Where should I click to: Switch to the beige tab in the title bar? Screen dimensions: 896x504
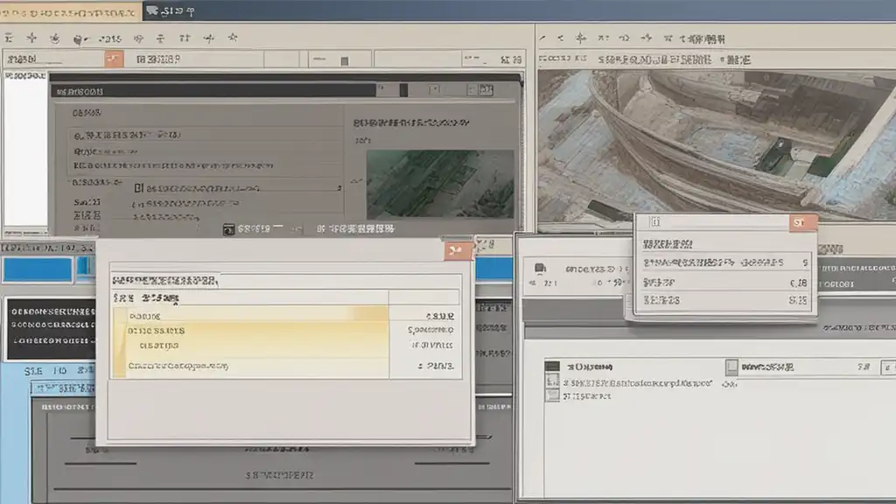(x=70, y=11)
